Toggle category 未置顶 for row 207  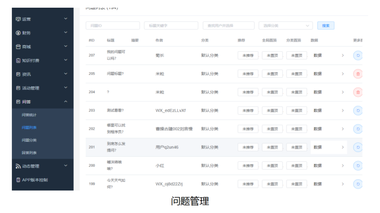tap(296, 55)
